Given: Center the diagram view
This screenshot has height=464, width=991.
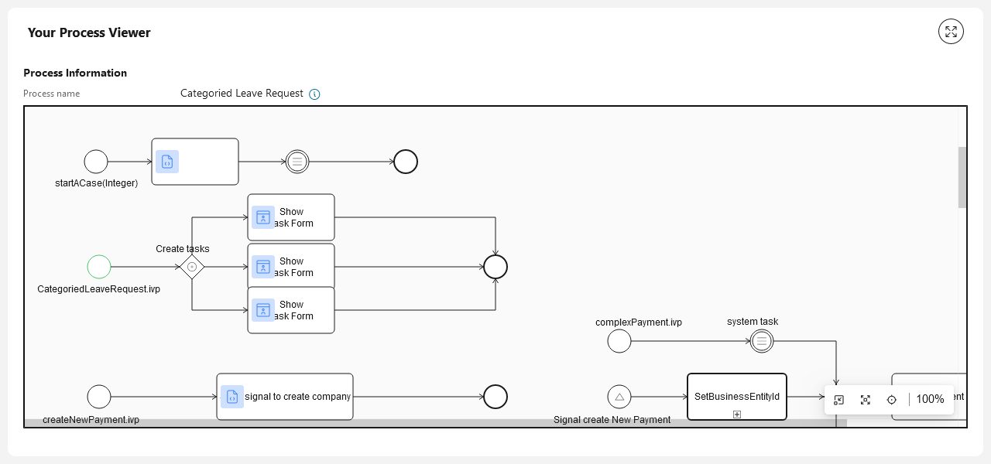Looking at the screenshot, I should [892, 400].
